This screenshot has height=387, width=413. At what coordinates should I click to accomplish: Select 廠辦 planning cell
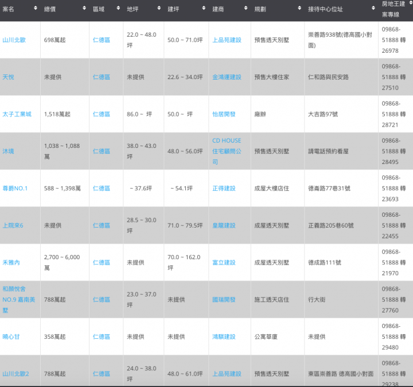click(x=260, y=114)
